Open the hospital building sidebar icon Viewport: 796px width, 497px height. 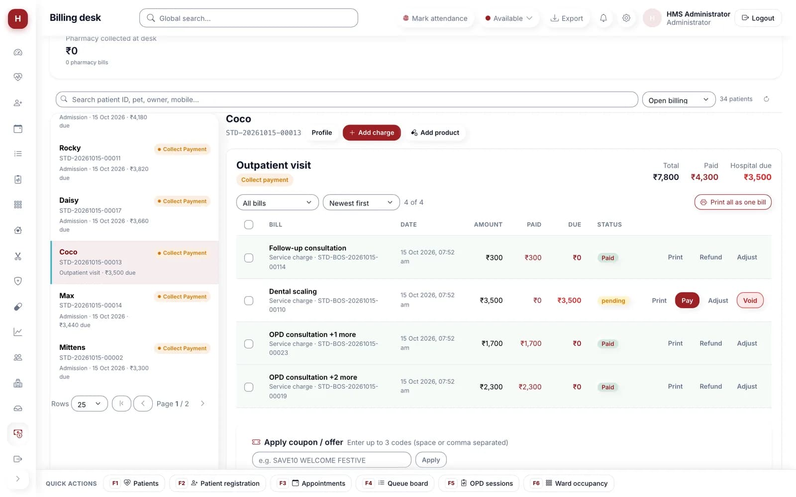click(x=18, y=383)
